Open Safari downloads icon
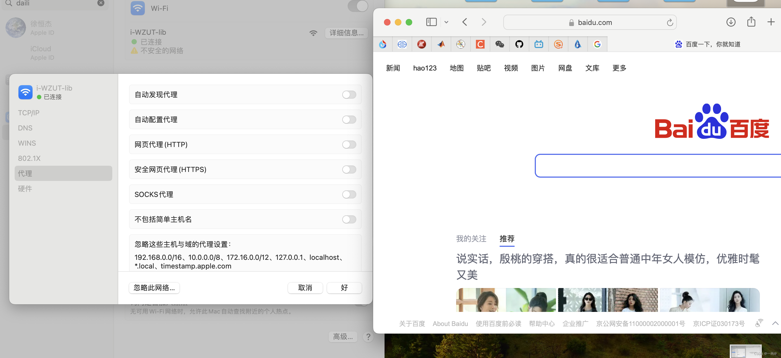This screenshot has width=781, height=358. (731, 22)
